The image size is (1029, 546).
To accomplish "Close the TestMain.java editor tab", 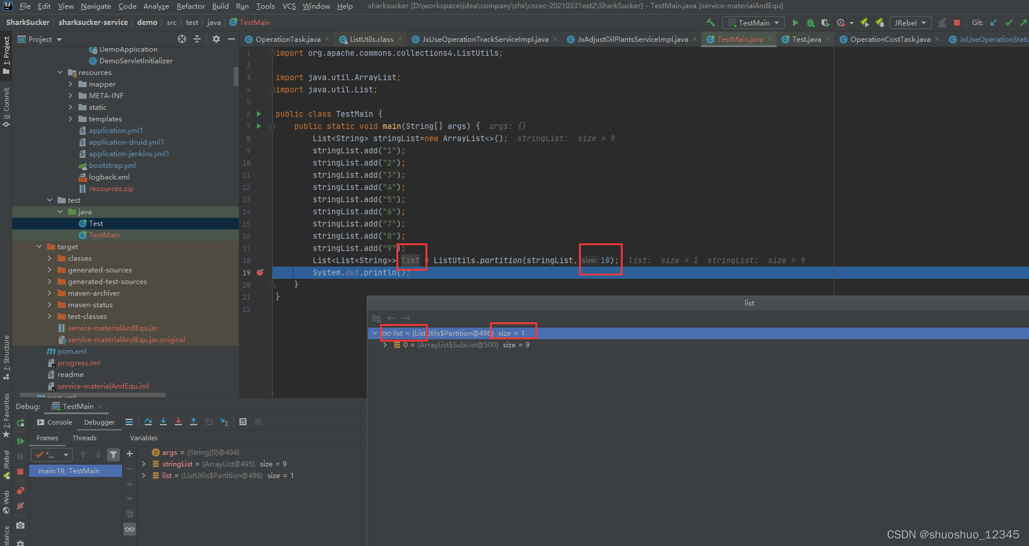I will click(x=770, y=39).
